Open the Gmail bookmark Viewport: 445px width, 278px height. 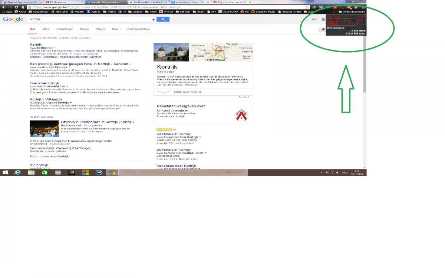(20, 12)
